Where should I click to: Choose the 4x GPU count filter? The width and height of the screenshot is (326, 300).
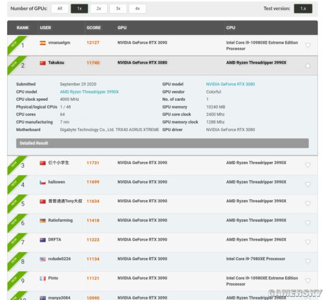pos(138,9)
